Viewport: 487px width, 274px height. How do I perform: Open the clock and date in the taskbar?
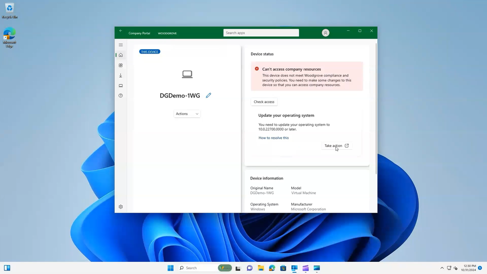(468, 268)
